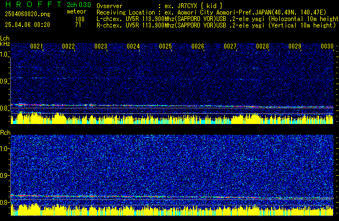Screen dimensions: 339x221
Task: Click the Lch yellow signal level histogram
Action: coord(172,118)
